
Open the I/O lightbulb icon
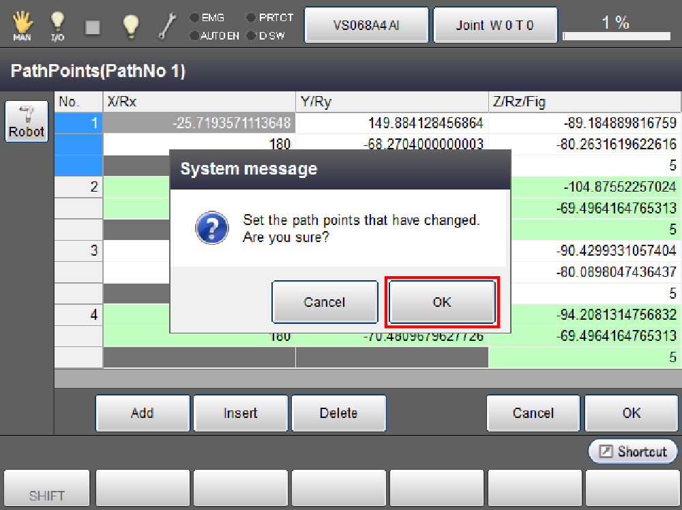coord(57,25)
